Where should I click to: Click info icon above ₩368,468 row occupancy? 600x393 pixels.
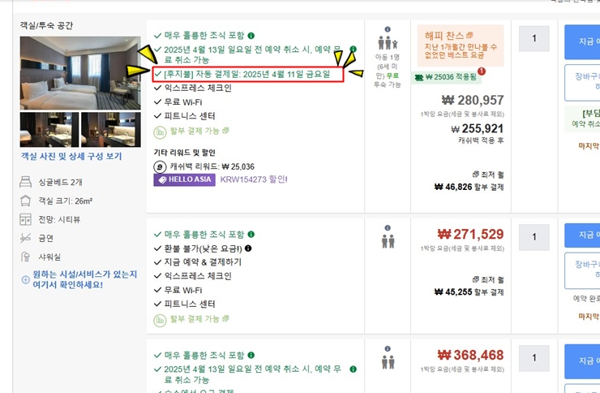[388, 348]
